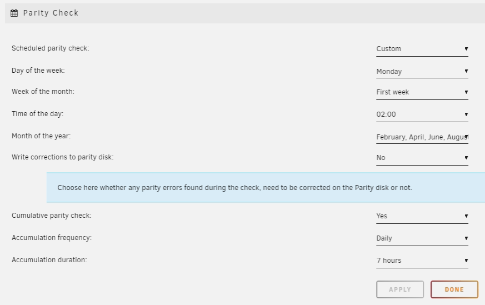Screen dimensions: 485x305
Task: Click the Apply button
Action: (400, 289)
